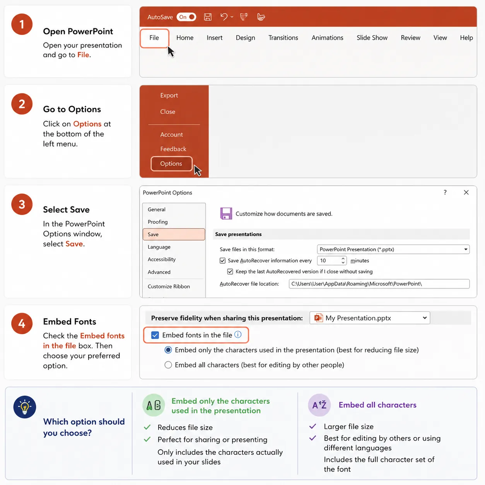
Task: Open Feedback in the backstage menu
Action: coord(173,149)
